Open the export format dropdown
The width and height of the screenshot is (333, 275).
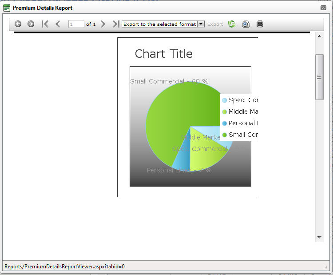pos(201,24)
